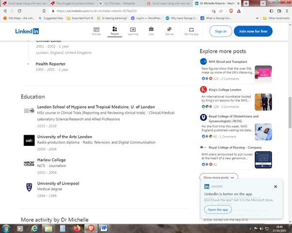292x233 pixels.
Task: Switch to Liz O'Riordan Wikipedia tab
Action: click(x=119, y=3)
